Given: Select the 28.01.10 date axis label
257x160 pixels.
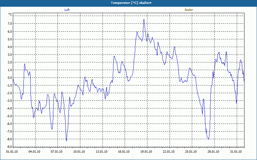Looking at the screenshot, I should click(x=213, y=151).
